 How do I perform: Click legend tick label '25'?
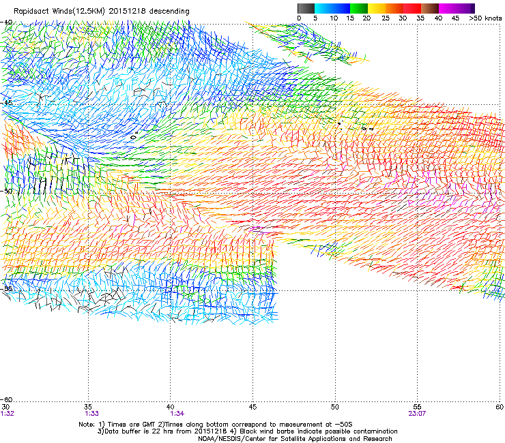pos(386,18)
